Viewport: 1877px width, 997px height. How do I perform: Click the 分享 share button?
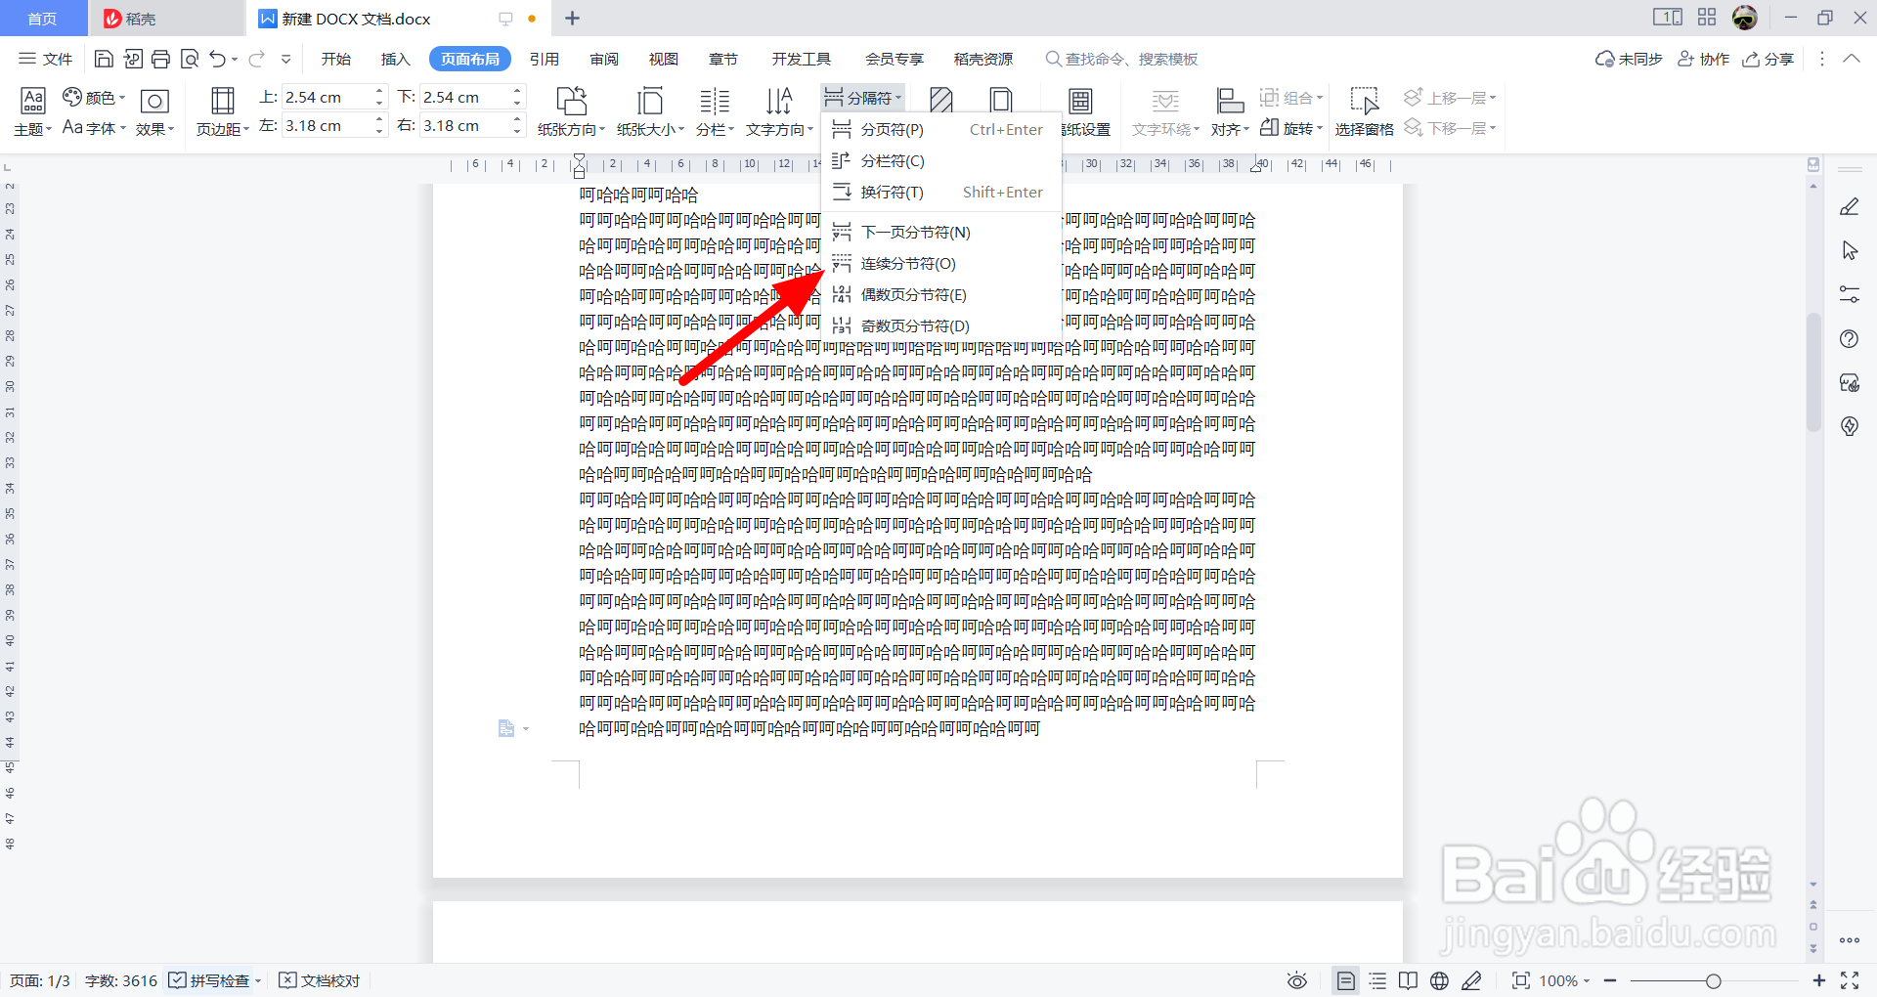point(1768,60)
